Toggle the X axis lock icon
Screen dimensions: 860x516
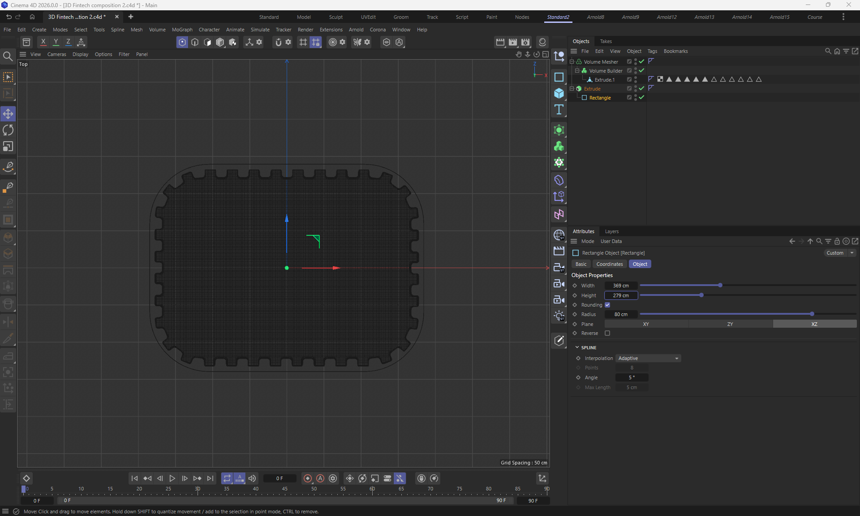coord(43,42)
